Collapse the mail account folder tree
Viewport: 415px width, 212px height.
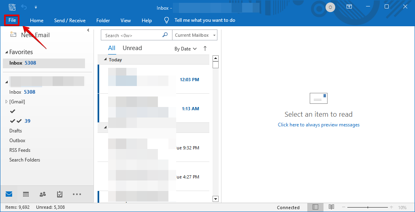(6, 82)
